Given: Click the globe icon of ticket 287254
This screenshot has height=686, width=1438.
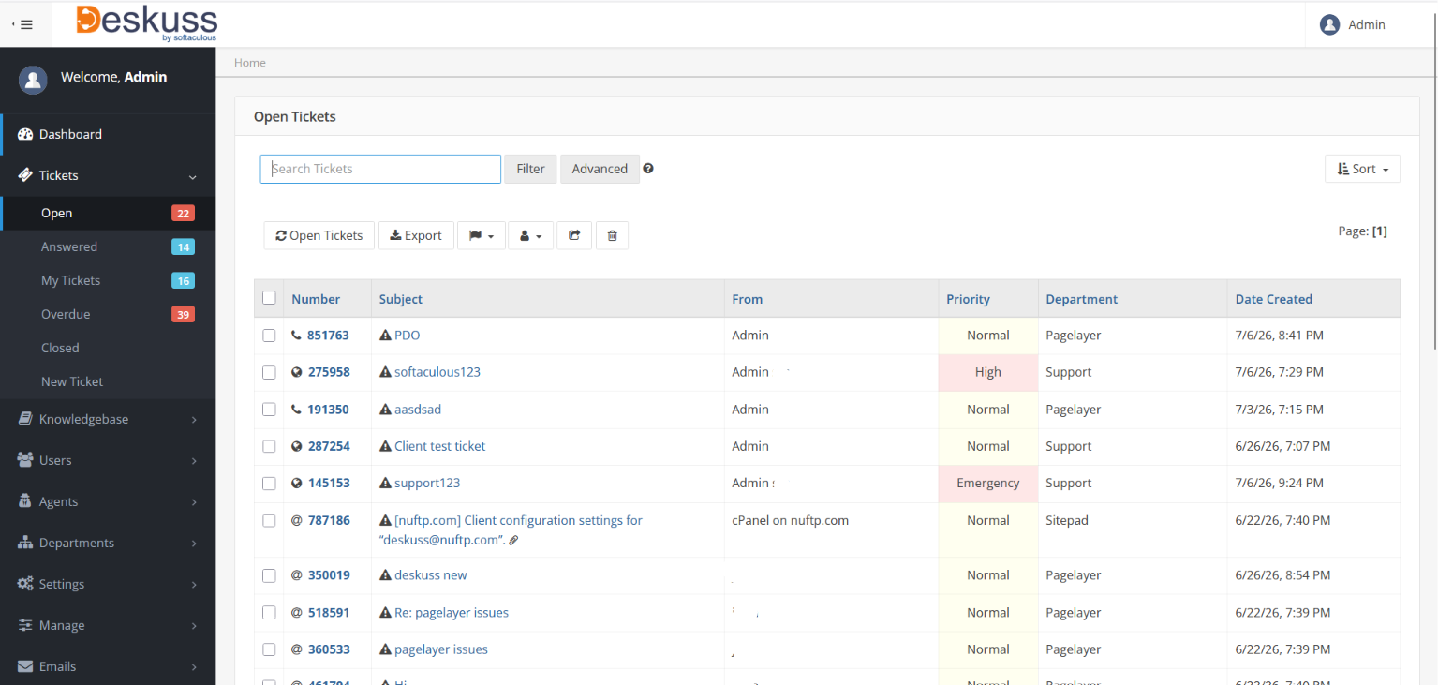Looking at the screenshot, I should pyautogui.click(x=296, y=446).
